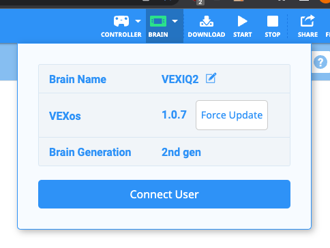
Task: Select the VEXIQ2 brain name text
Action: 180,79
